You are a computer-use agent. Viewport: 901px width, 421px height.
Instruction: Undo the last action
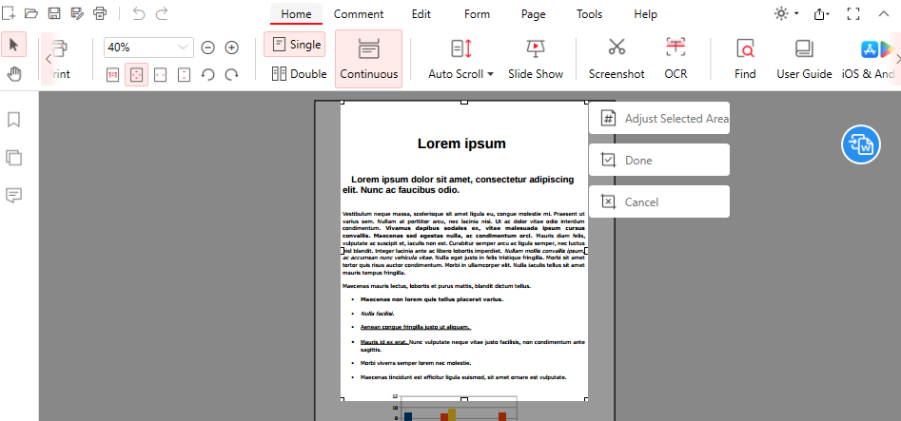139,13
